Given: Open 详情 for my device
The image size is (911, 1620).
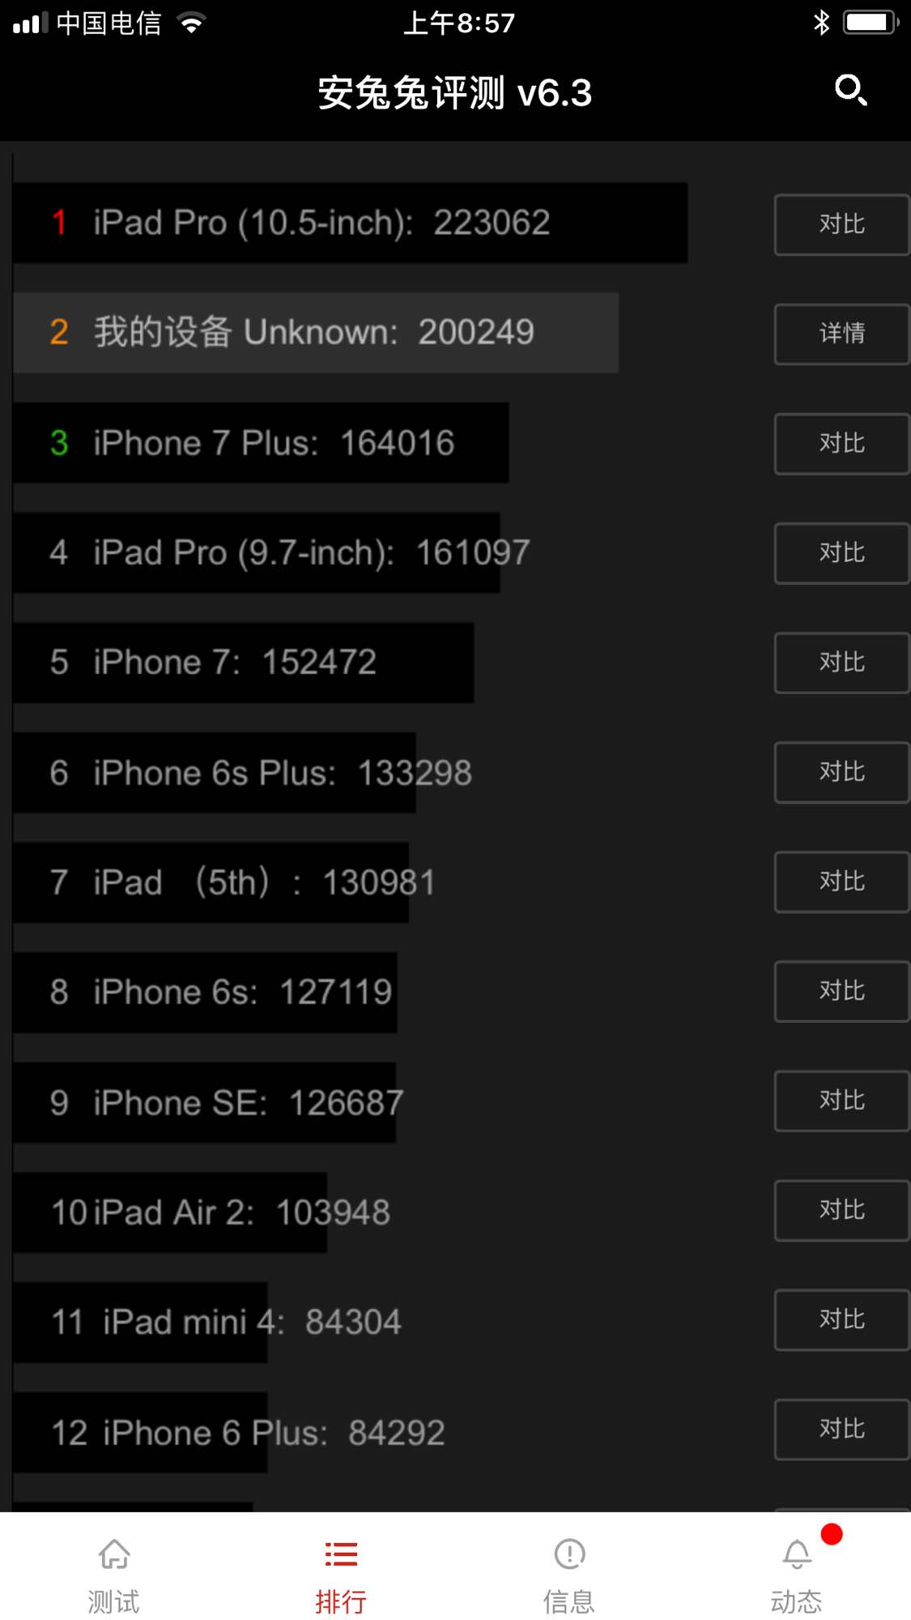Looking at the screenshot, I should tap(841, 334).
